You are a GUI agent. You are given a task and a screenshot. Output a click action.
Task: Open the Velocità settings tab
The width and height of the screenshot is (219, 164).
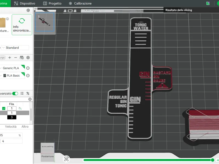11,127
